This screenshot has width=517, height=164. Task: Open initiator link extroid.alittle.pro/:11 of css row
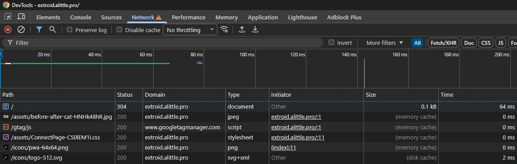[298, 137]
